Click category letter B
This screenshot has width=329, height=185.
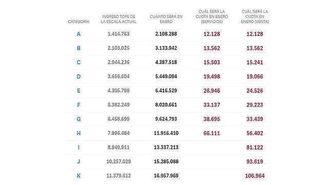[78, 48]
